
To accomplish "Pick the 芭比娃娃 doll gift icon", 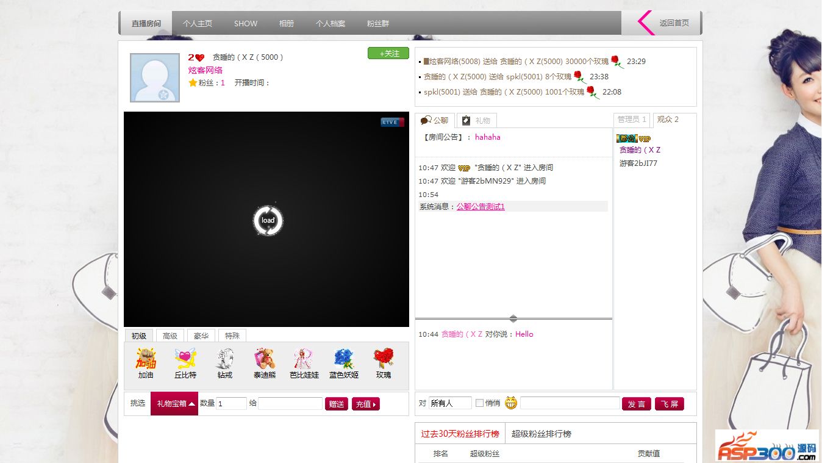I will pyautogui.click(x=304, y=359).
